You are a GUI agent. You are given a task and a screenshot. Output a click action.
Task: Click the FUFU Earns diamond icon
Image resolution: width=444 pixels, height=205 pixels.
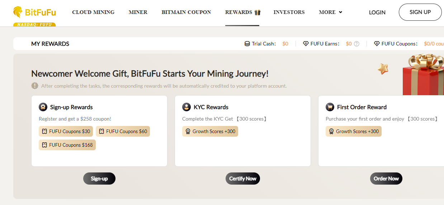pos(306,44)
